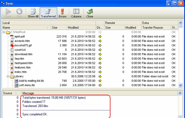Click the greyed-out Sync play button

point(8,13)
